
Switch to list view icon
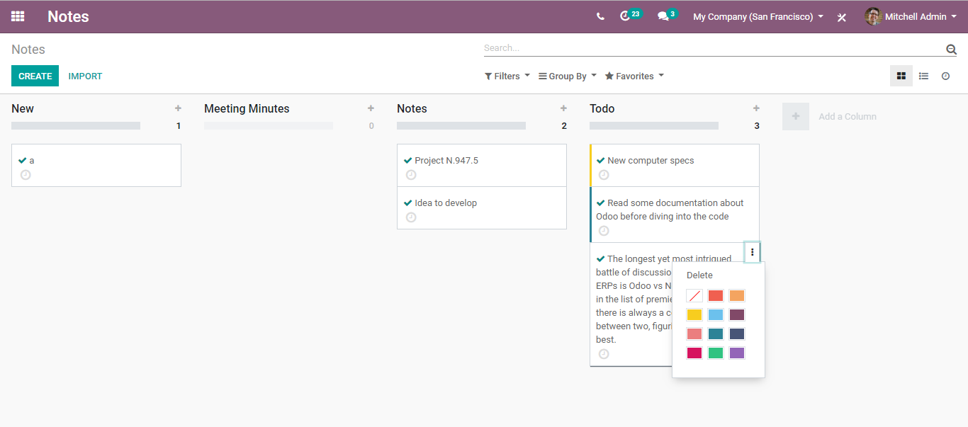[923, 76]
